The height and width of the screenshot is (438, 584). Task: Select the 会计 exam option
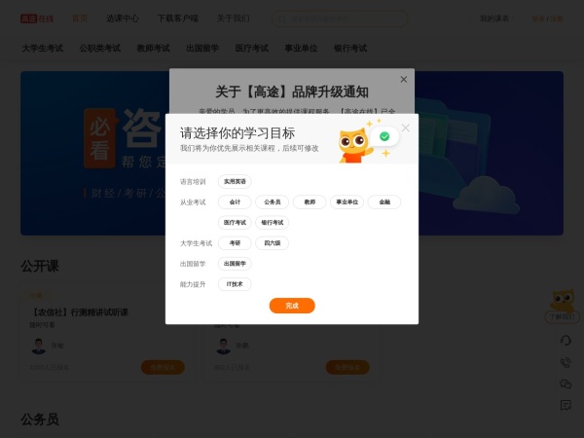(x=235, y=202)
